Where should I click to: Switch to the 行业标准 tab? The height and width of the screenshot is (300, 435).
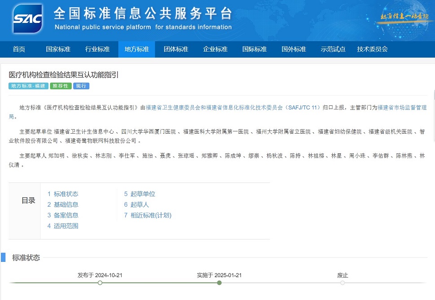coord(98,49)
